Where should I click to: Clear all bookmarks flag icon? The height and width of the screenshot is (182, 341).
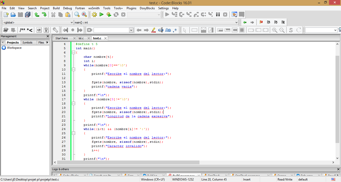pyautogui.click(x=283, y=22)
